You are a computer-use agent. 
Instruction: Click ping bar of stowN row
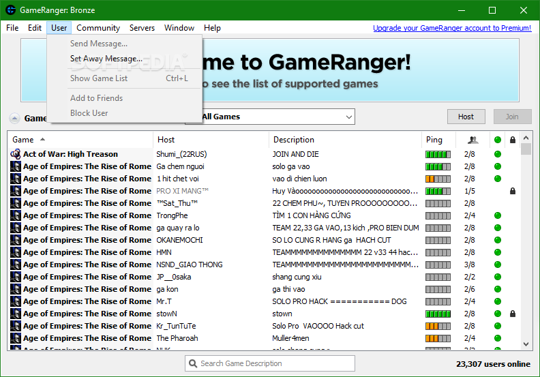point(438,314)
